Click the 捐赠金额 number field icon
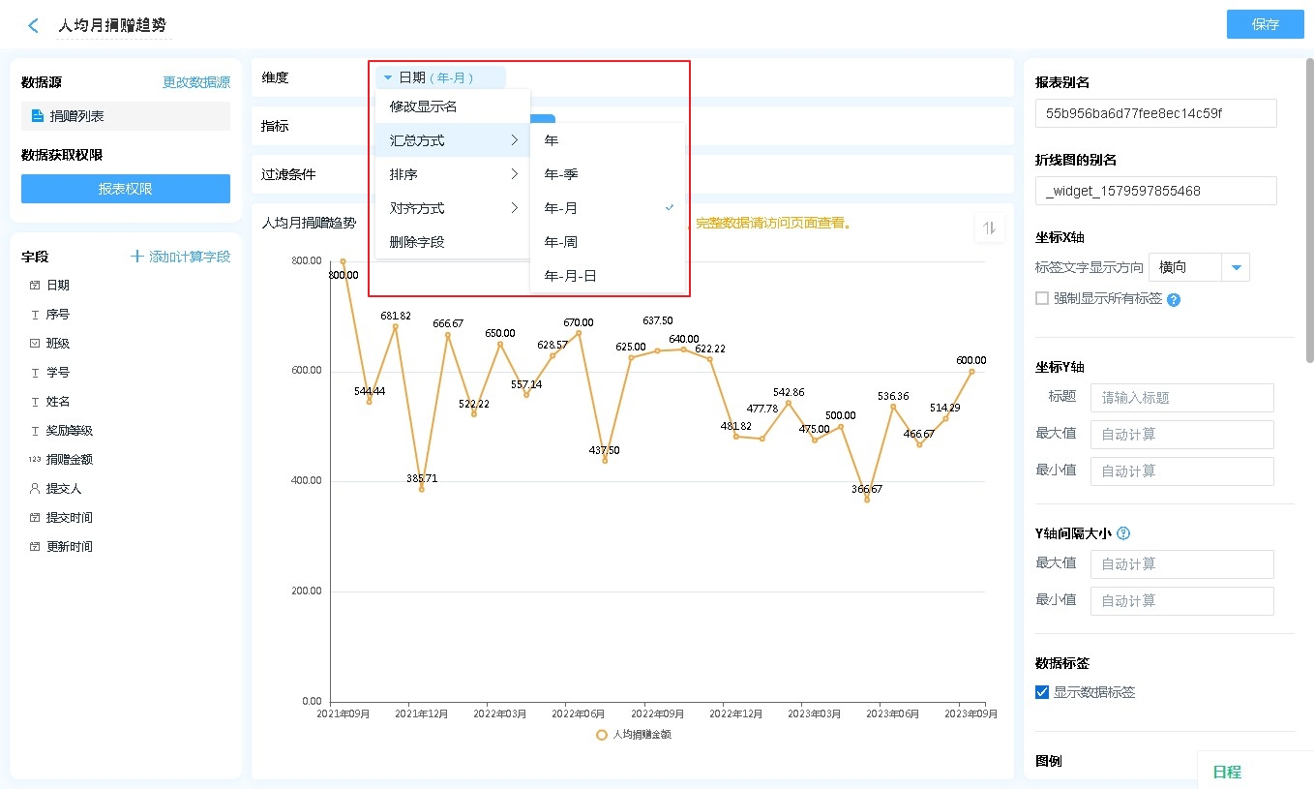This screenshot has height=789, width=1314. (x=35, y=460)
